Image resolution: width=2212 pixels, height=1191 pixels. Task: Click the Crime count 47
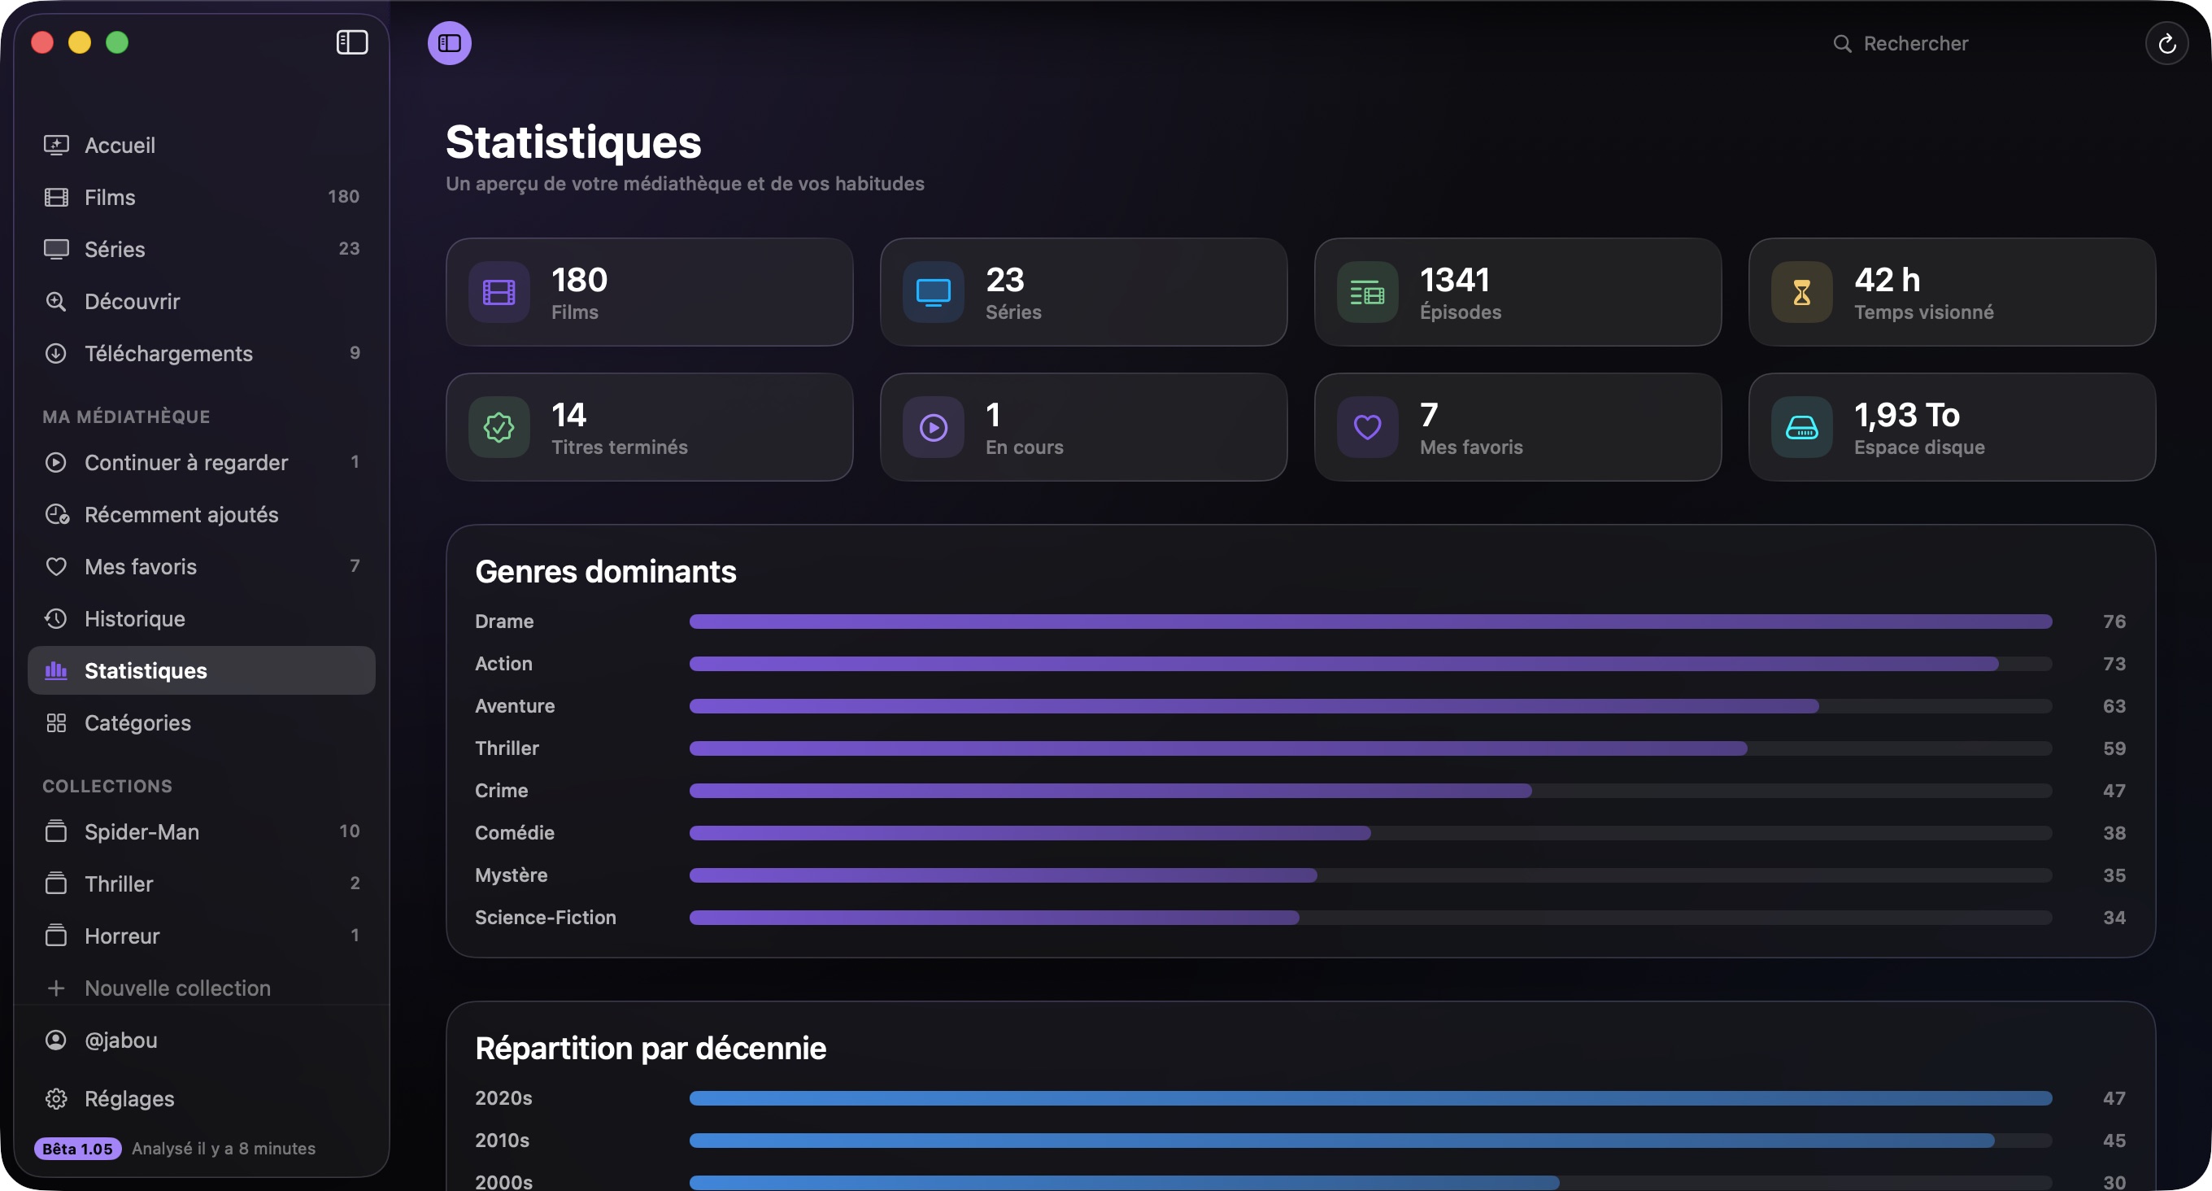click(x=2114, y=791)
